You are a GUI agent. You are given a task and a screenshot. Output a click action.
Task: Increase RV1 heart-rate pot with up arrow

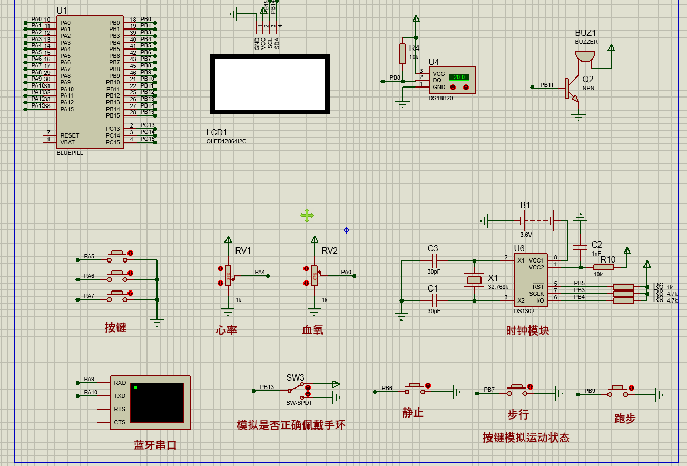click(x=220, y=269)
